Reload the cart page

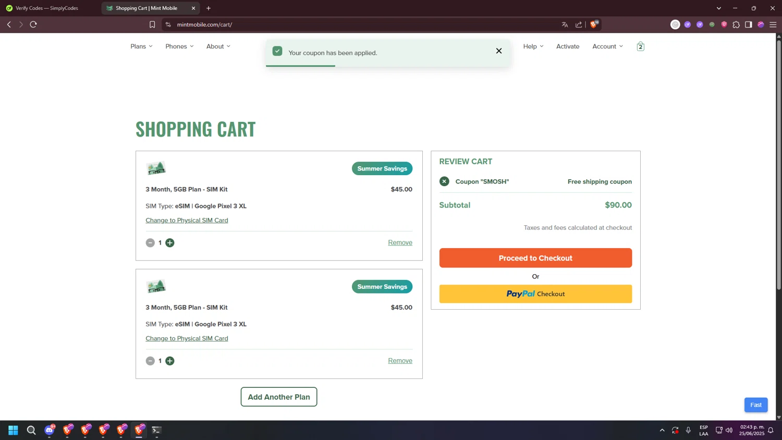point(33,25)
